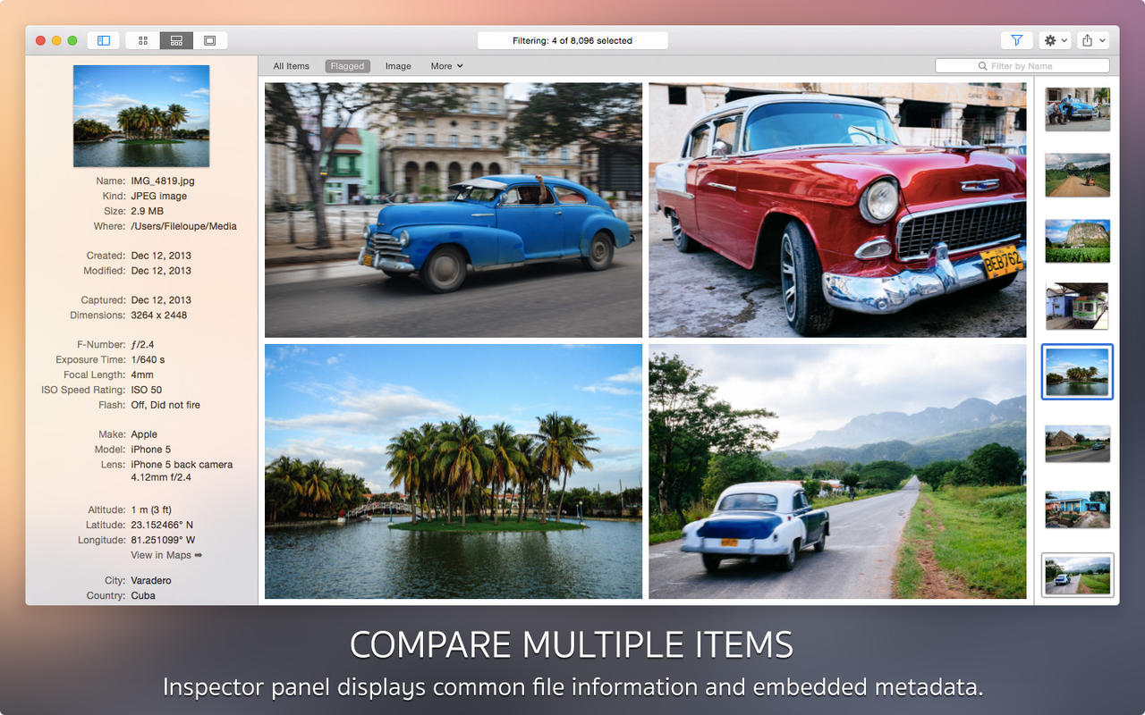1145x715 pixels.
Task: Pick filmstrip thumbnail of the blue house
Action: pos(1078,509)
